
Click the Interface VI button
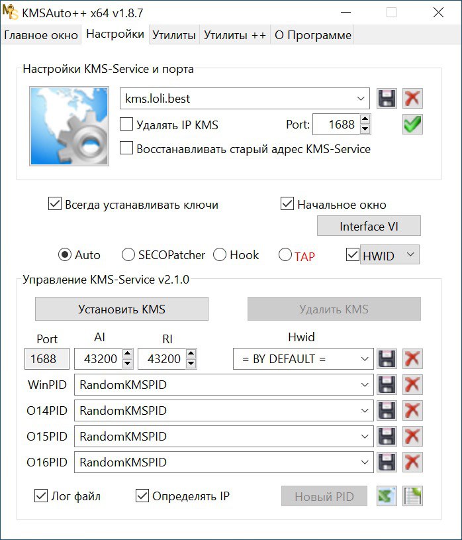coord(369,226)
